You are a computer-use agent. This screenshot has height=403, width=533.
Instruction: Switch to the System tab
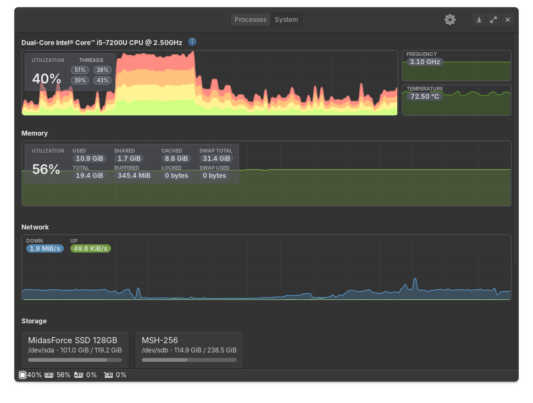click(x=286, y=20)
